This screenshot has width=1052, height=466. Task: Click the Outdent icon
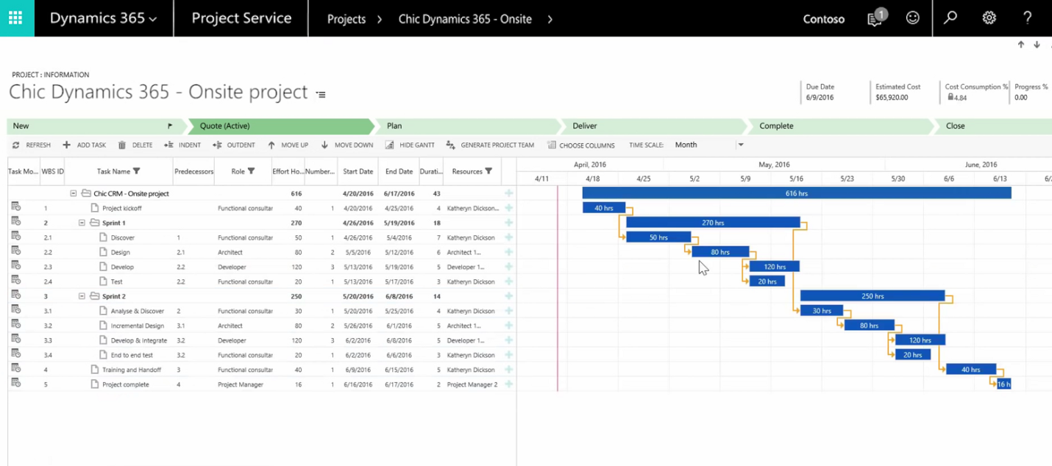tap(218, 145)
